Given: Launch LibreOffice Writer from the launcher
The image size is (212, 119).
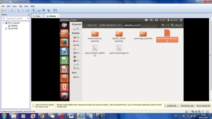Looking at the screenshot, I should coord(64,52).
